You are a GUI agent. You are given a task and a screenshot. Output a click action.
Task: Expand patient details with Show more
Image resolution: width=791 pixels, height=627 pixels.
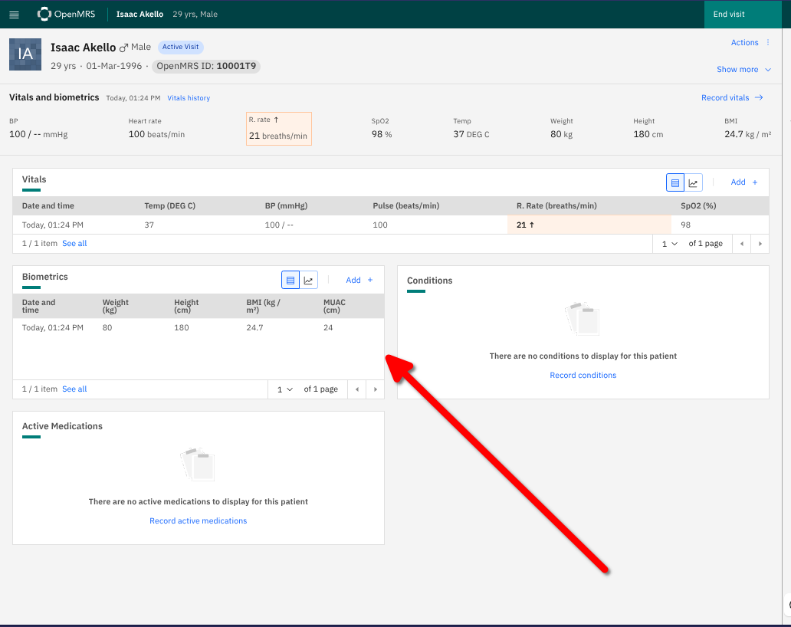click(x=743, y=70)
